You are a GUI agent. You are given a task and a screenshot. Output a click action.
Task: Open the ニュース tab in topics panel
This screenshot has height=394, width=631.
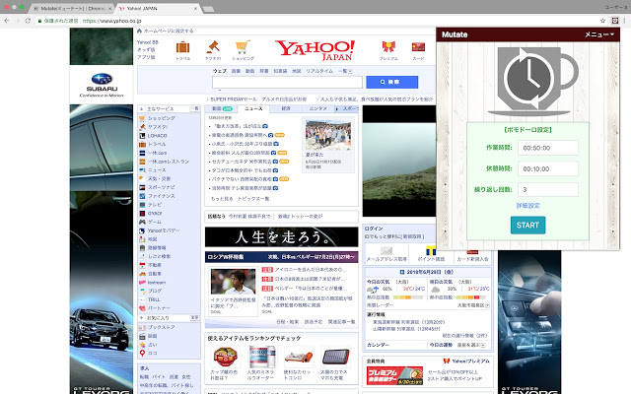point(253,108)
